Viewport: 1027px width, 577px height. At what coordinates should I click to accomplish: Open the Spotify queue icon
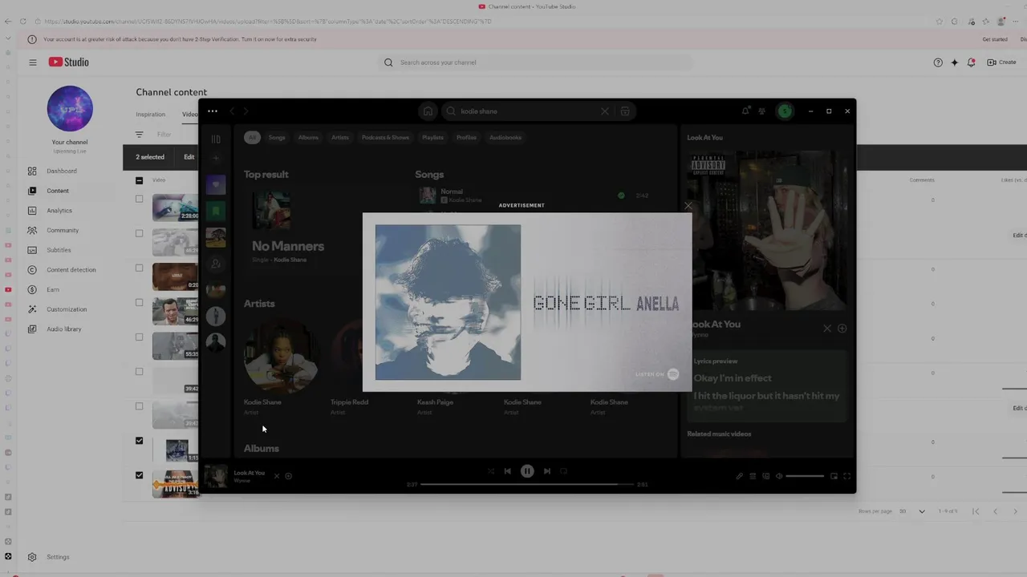click(753, 476)
